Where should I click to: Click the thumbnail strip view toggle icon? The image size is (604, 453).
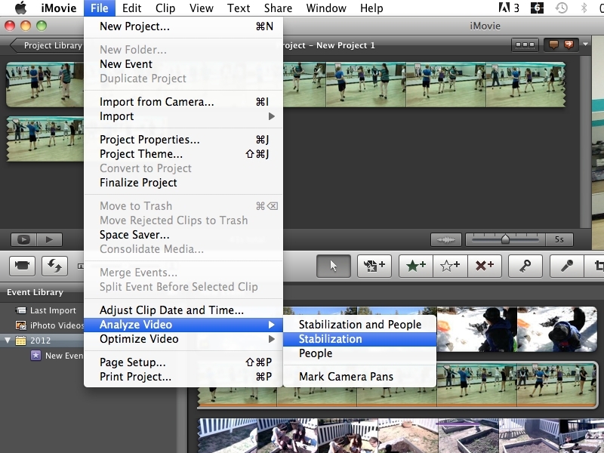pyautogui.click(x=525, y=45)
